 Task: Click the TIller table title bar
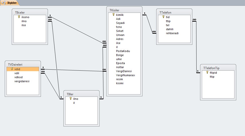(x=81, y=94)
